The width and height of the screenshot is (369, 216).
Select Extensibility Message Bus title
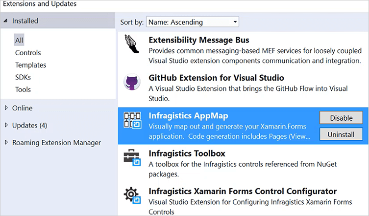point(199,40)
